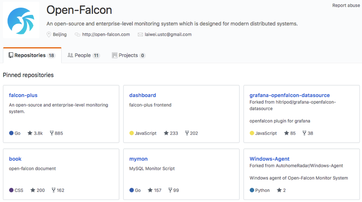Click 'Forked from hitripod/grafana-openfalcon-datasource' text
362x202 pixels.
[x=292, y=105]
